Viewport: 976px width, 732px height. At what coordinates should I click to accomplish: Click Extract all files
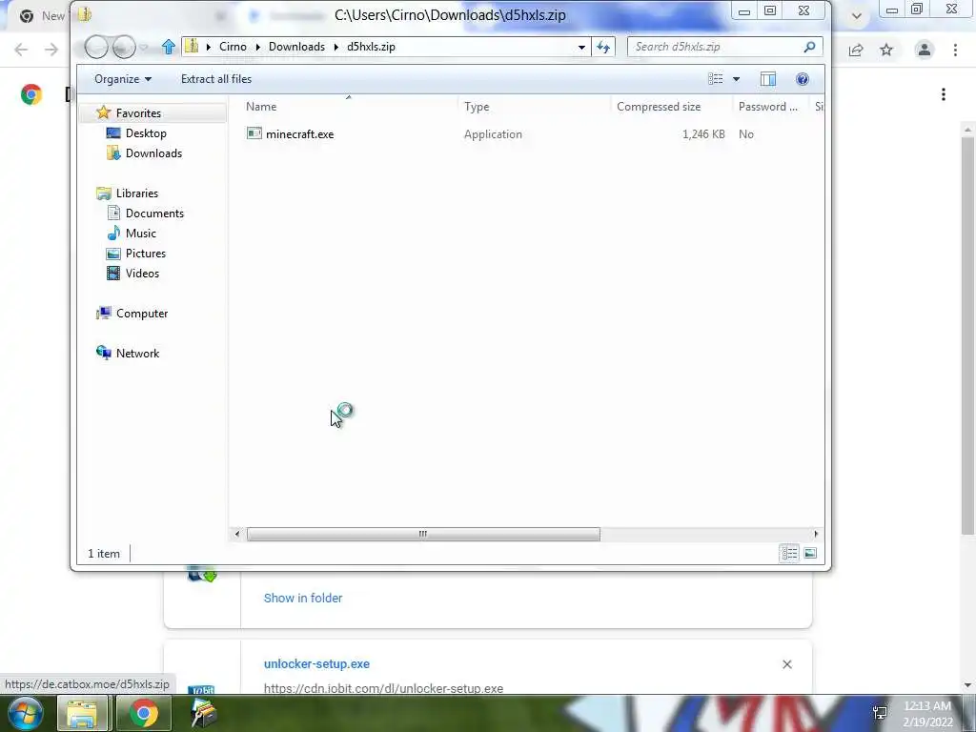coord(216,79)
